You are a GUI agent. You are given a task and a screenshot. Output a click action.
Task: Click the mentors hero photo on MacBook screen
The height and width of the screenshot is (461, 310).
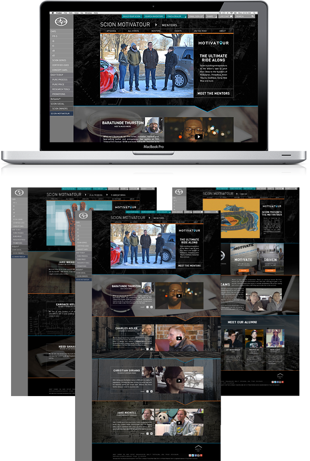tap(147, 65)
